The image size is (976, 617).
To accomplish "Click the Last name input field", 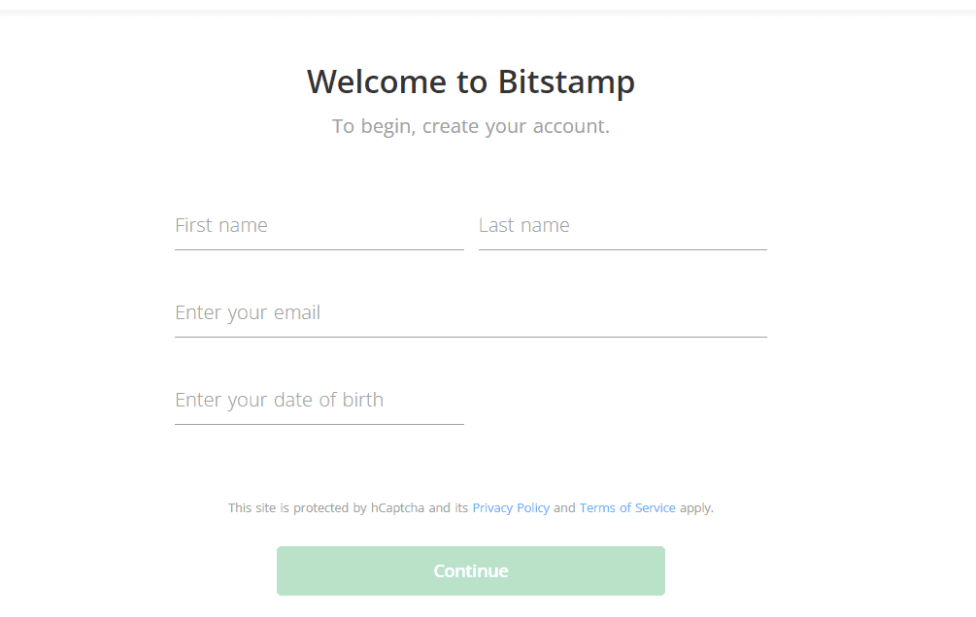I will point(622,225).
